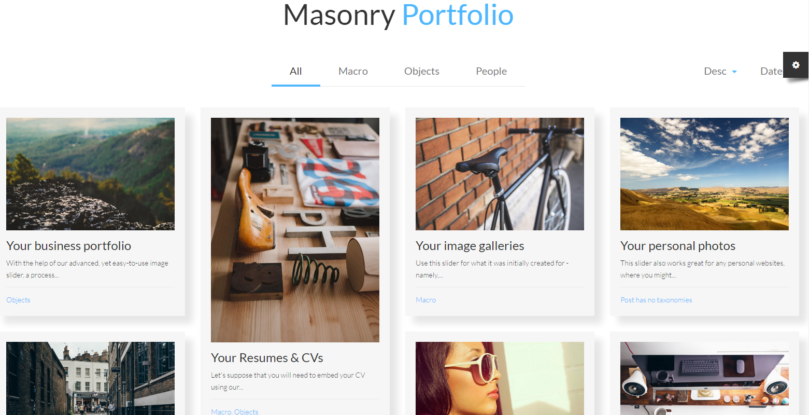The height and width of the screenshot is (415, 809).
Task: Select the All filter tab
Action: (296, 72)
